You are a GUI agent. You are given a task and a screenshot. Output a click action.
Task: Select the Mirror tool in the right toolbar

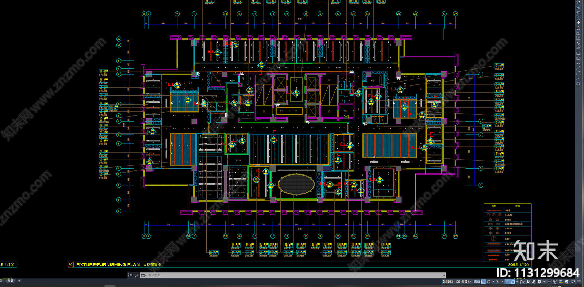coord(578,8)
